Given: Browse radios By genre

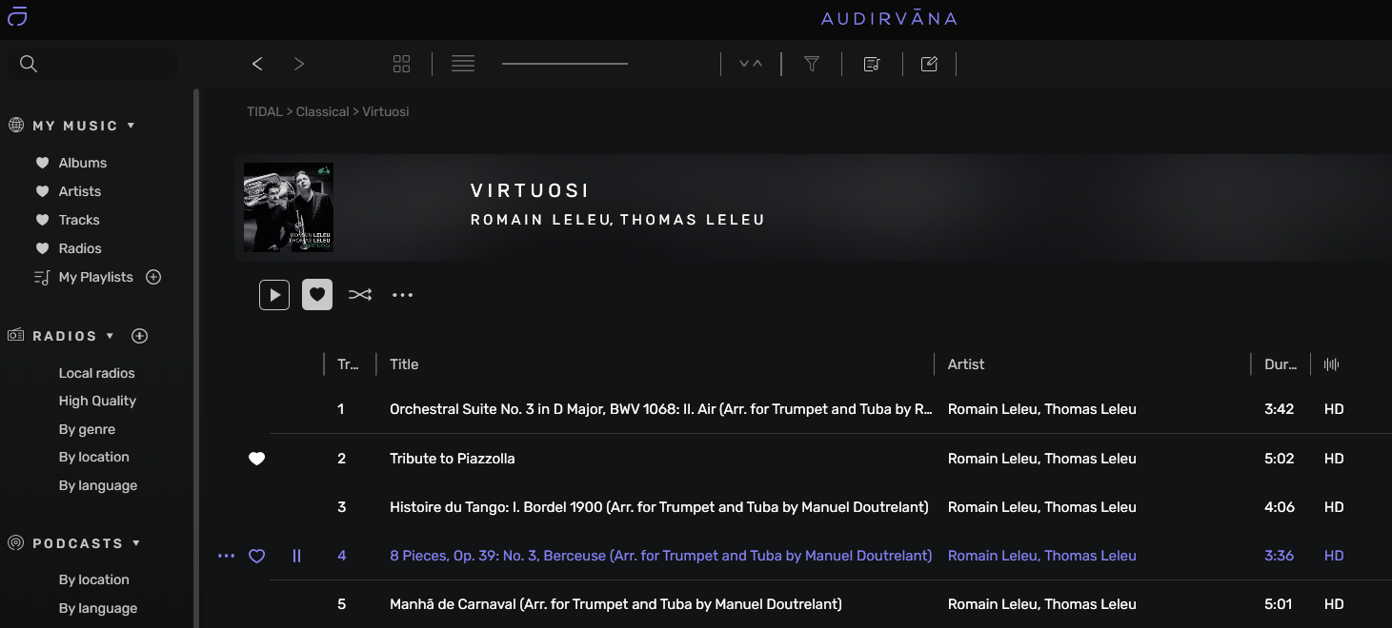Looking at the screenshot, I should [87, 429].
